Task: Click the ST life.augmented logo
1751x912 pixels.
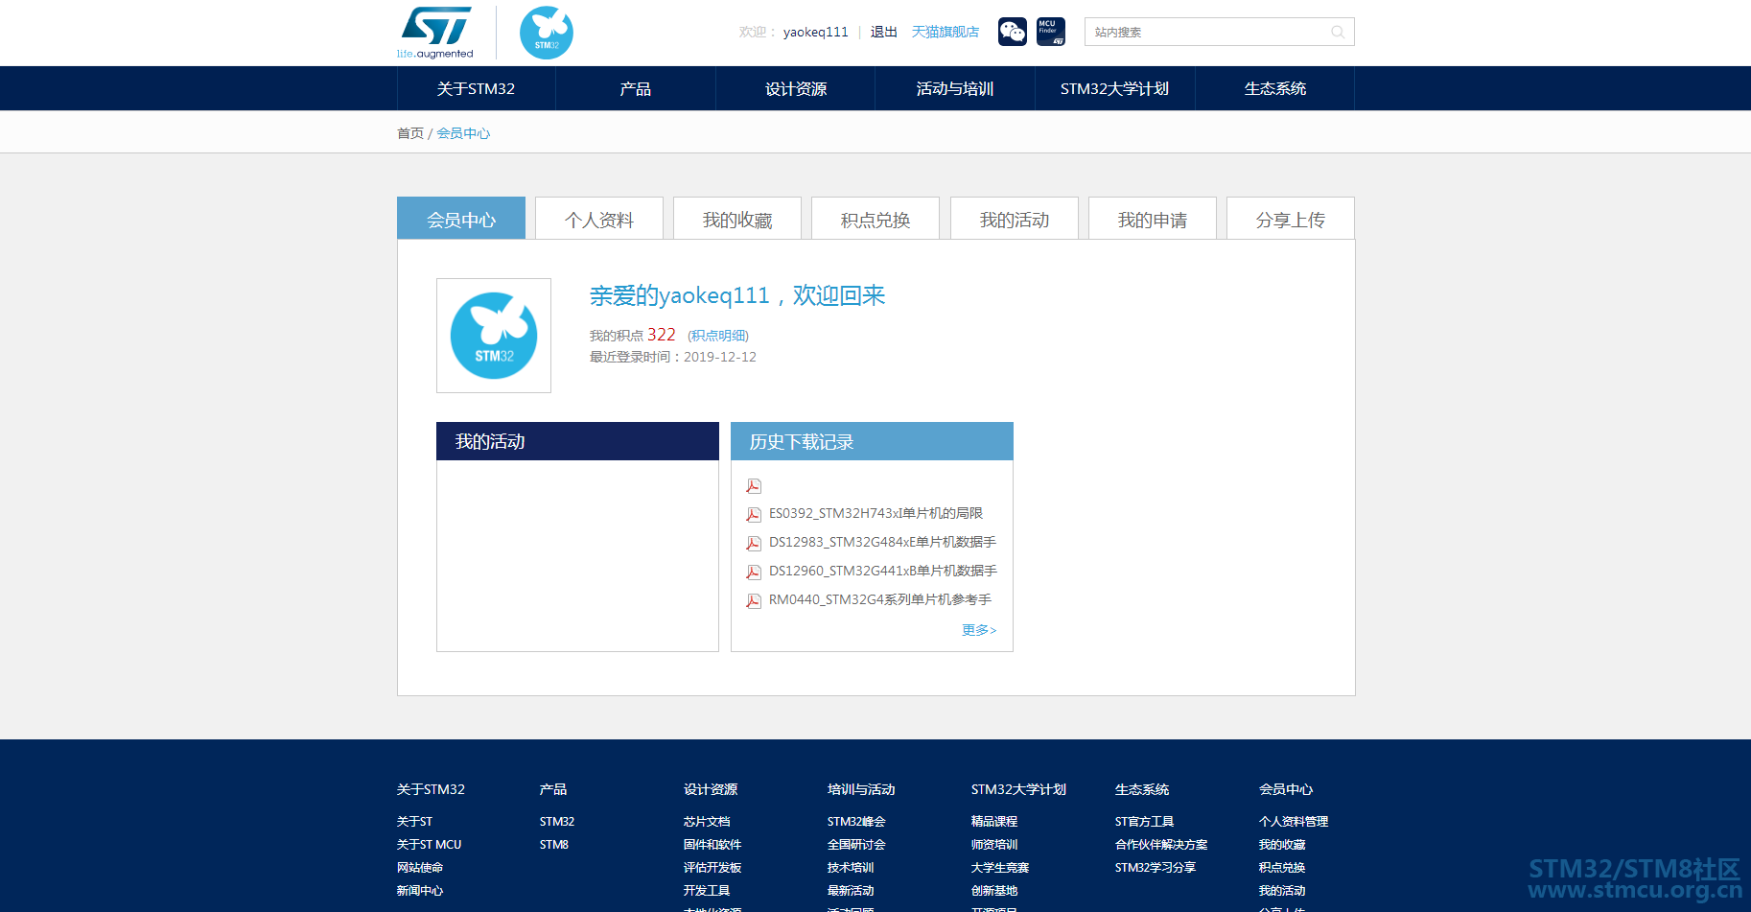Action: (435, 33)
